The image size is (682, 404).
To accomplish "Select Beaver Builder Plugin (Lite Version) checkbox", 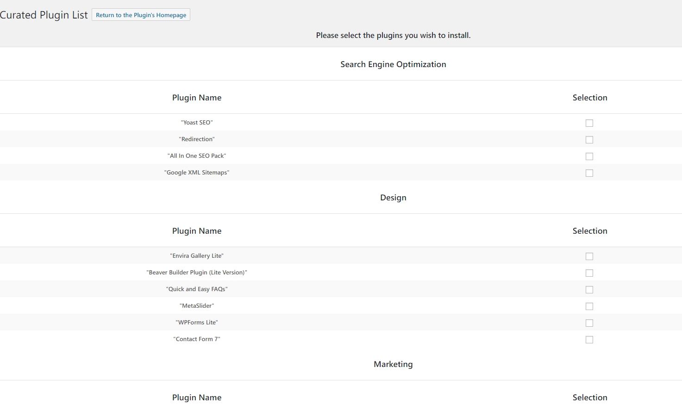I will tap(589, 273).
